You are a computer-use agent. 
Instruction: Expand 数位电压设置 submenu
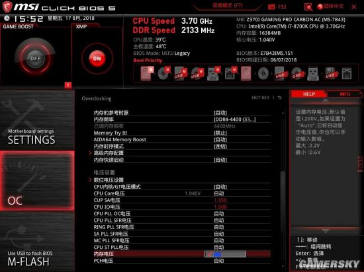(109, 180)
